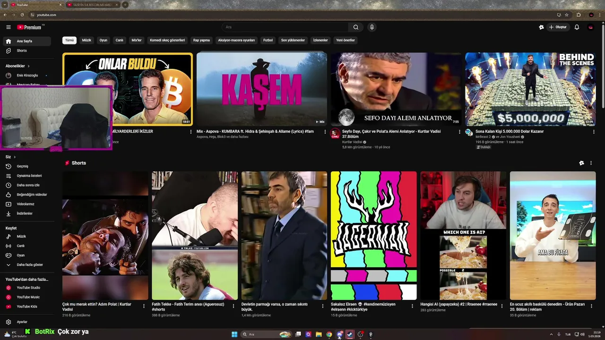Select the Oyun filter chip
The image size is (605, 340).
click(x=103, y=40)
